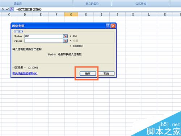Close the function arguments dialog
Screen dimensions: 181x136
[x=113, y=26]
